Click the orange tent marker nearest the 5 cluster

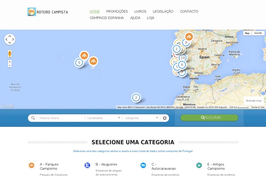84,55
